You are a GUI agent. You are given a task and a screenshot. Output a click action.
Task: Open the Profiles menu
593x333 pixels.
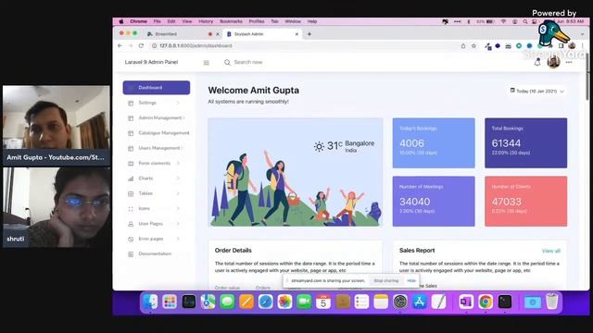(x=257, y=21)
